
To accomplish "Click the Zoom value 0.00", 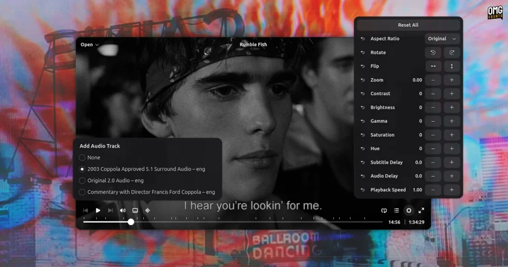I will pos(417,80).
